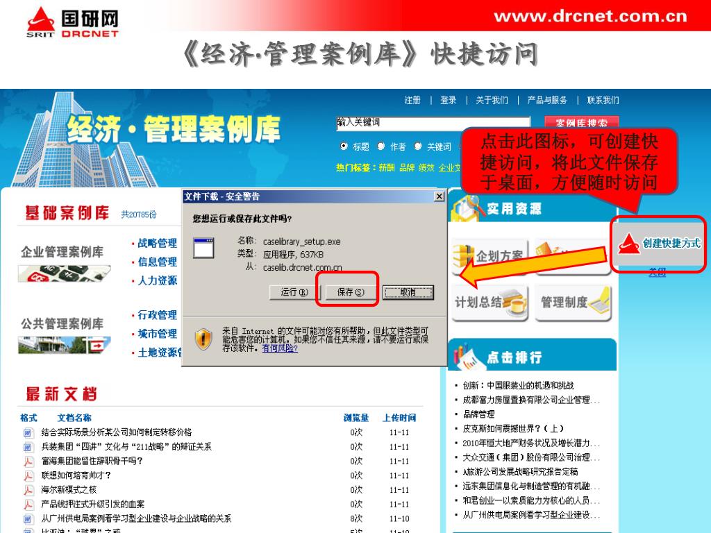Select the 关键词 radio button

pos(417,146)
